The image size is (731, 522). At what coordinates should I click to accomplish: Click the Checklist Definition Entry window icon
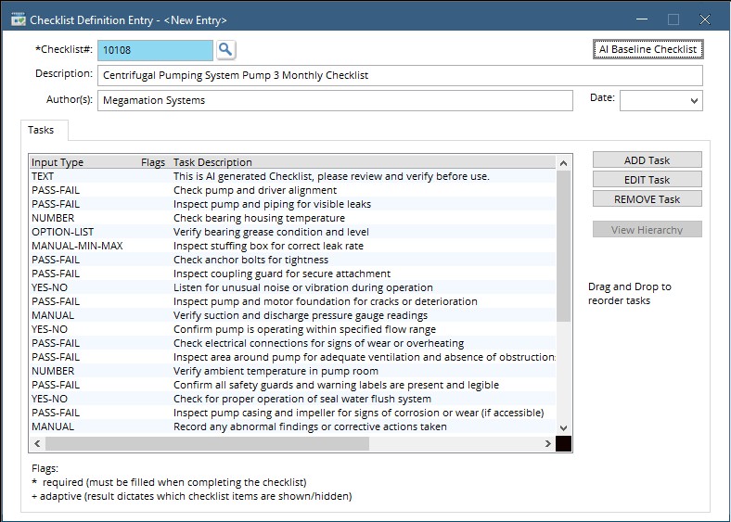tap(19, 19)
